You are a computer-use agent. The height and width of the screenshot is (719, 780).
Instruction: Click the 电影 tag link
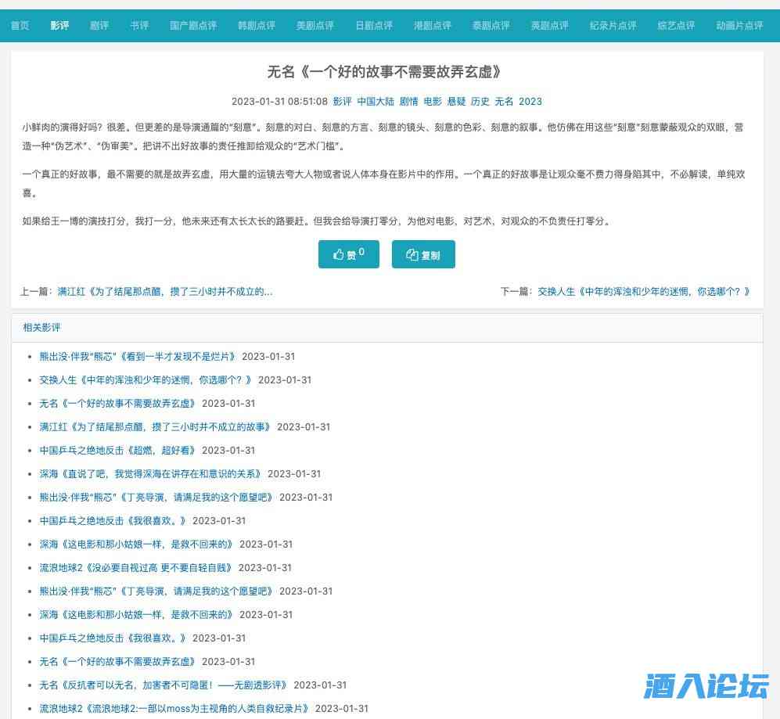433,102
